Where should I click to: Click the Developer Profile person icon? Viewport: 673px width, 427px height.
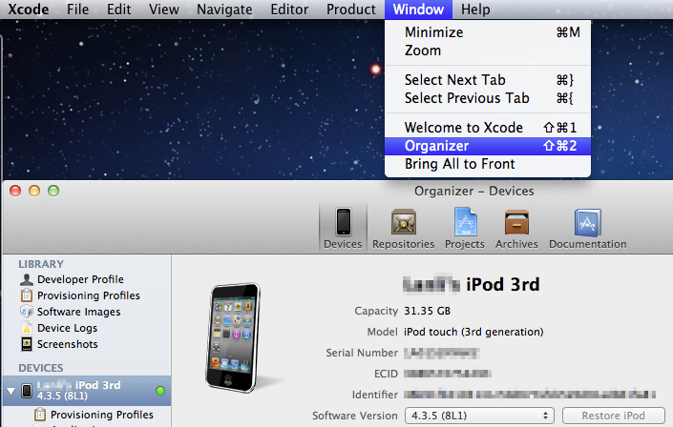(x=27, y=279)
